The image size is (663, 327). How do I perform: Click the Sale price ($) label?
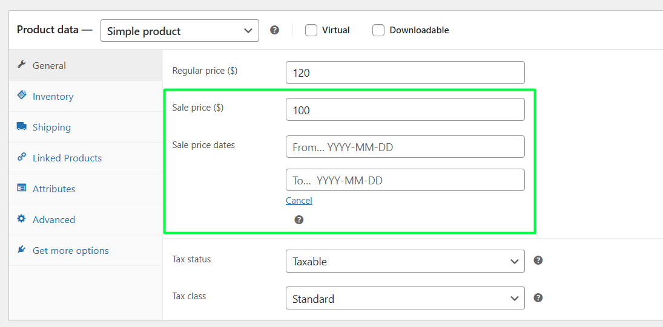[x=198, y=108]
